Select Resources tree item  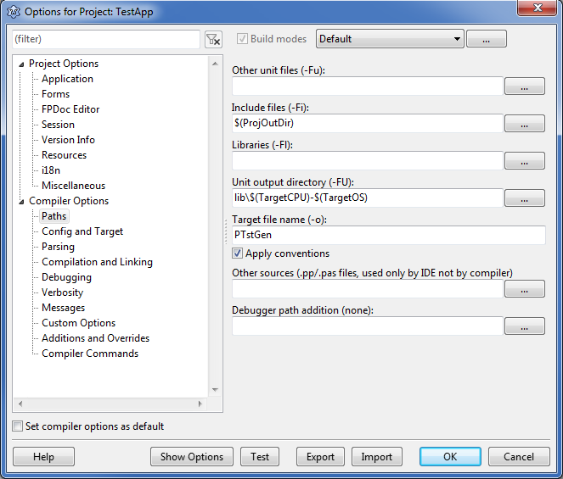[x=65, y=155]
